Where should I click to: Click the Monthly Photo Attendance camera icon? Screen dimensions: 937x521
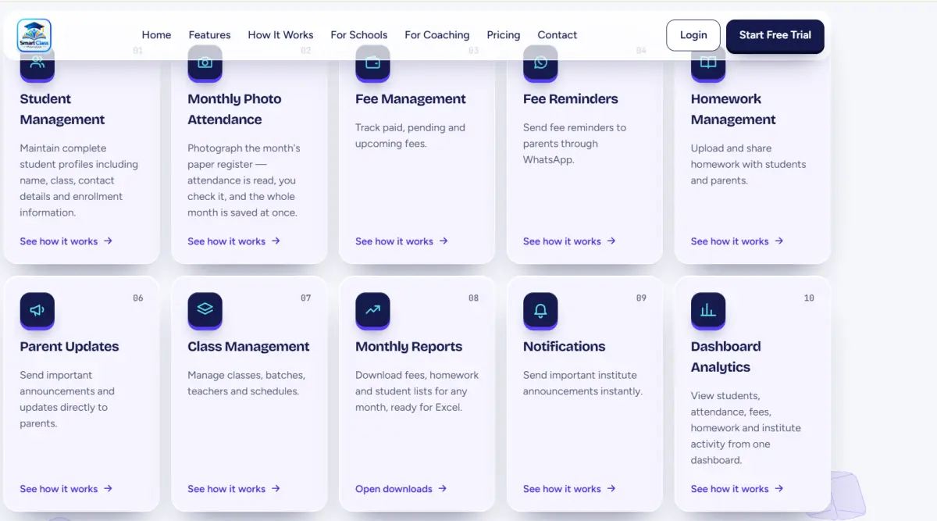coord(205,63)
